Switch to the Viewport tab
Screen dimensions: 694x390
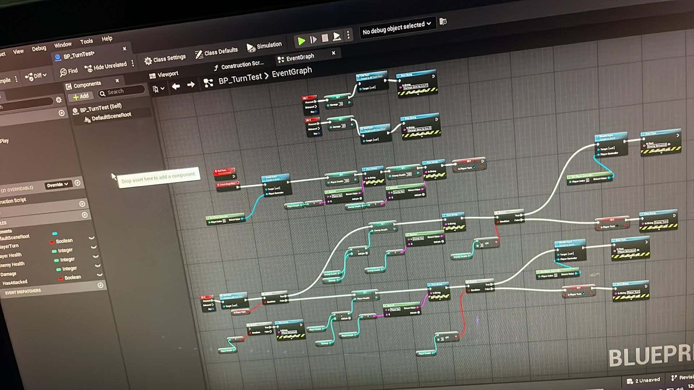(x=164, y=75)
